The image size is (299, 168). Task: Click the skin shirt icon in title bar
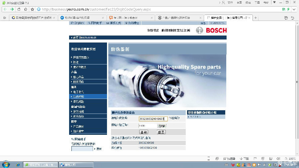pyautogui.click(x=274, y=2)
